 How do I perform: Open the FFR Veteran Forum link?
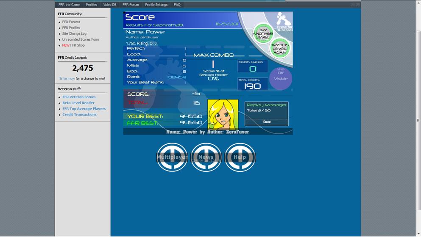(x=79, y=97)
